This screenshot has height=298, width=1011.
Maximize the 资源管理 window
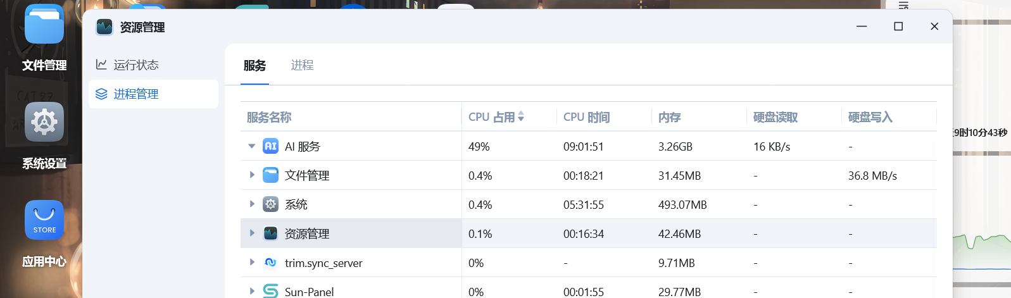coord(898,26)
